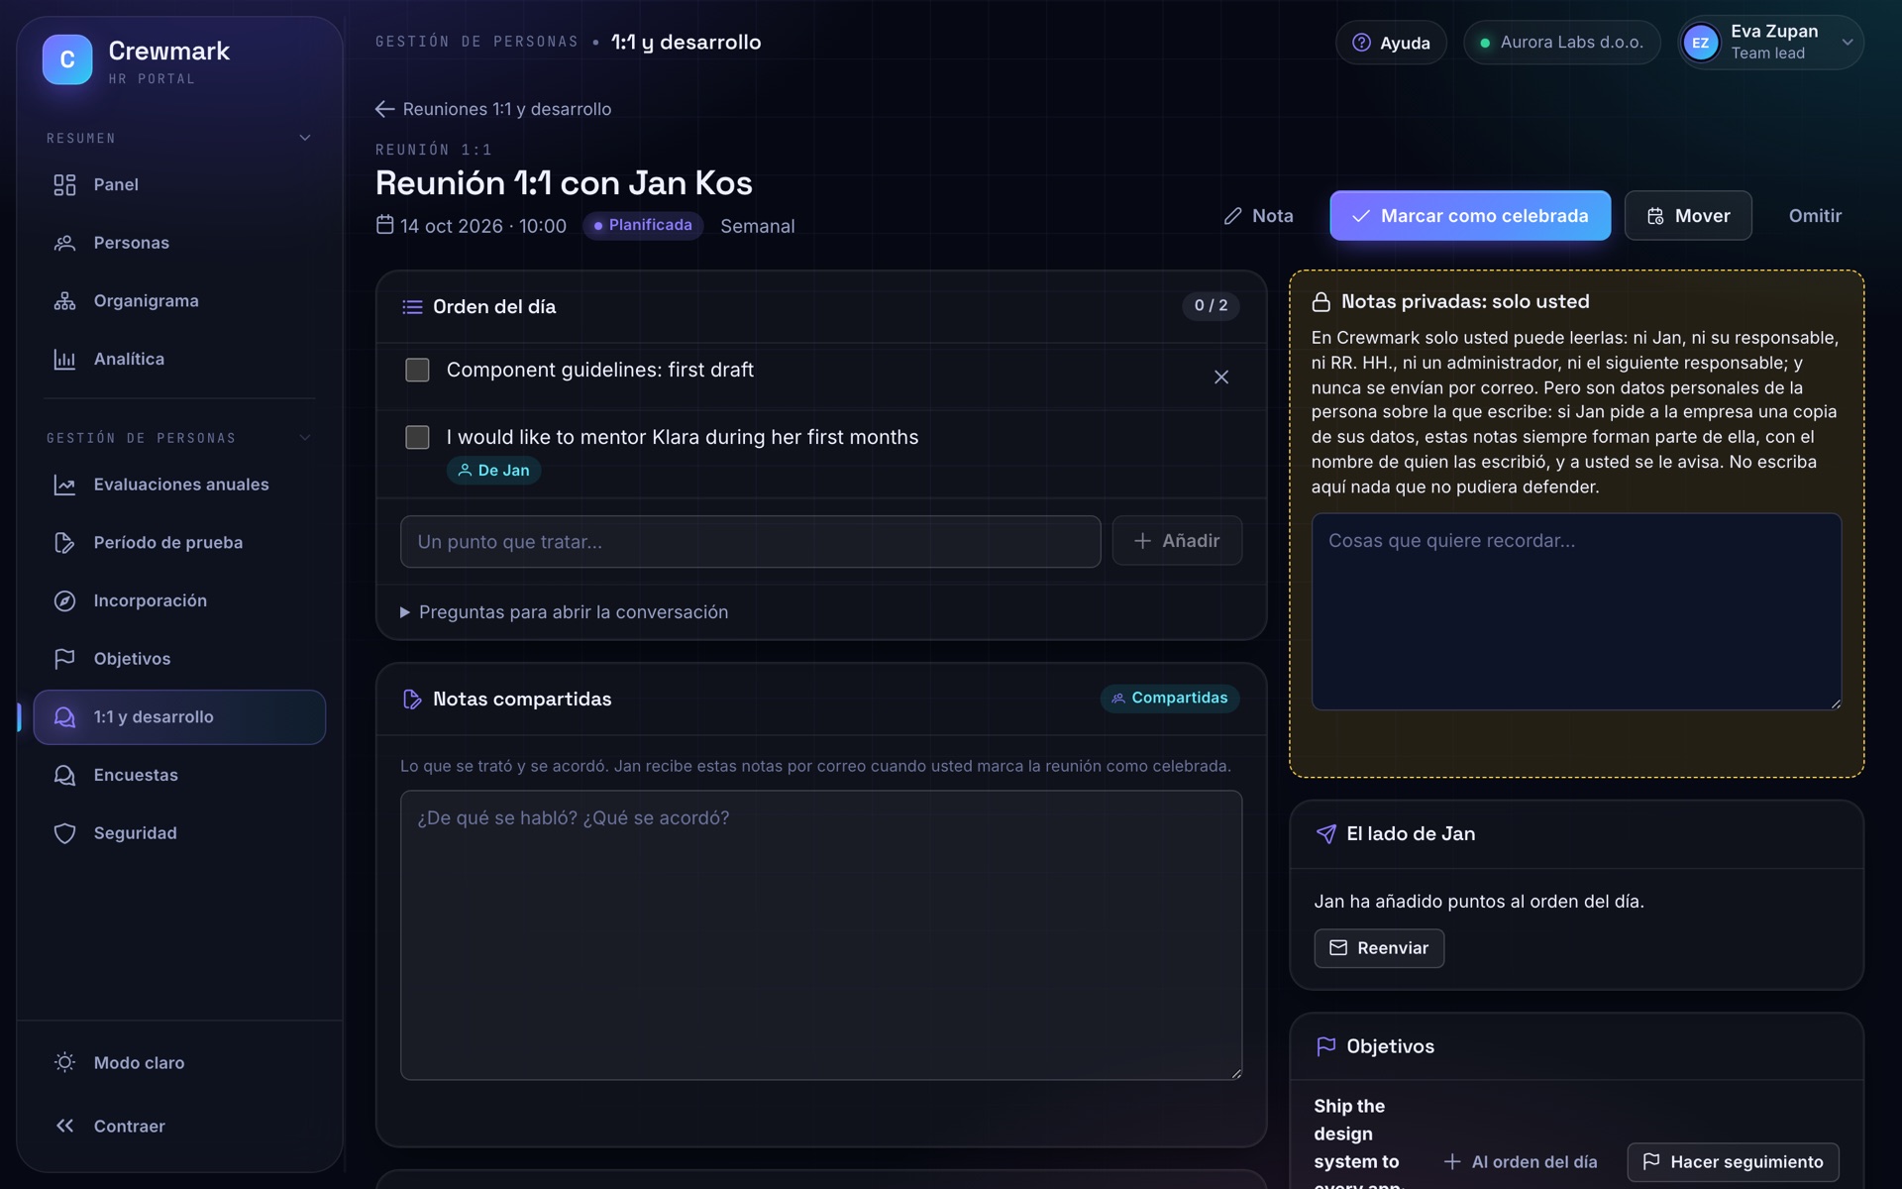Click the Incorporación compass icon
The image size is (1902, 1189).
(x=64, y=600)
